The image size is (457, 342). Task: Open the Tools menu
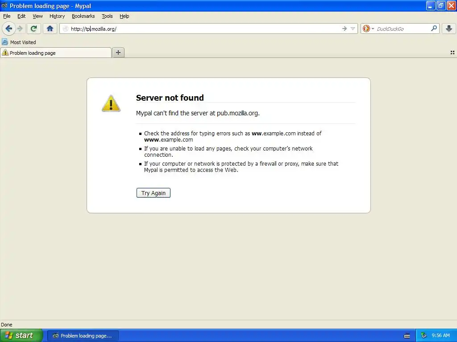107,16
